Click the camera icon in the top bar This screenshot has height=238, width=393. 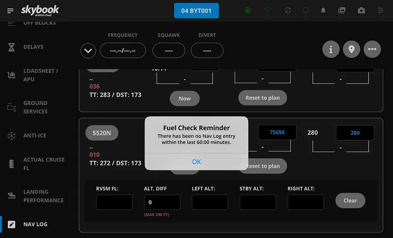point(361,11)
